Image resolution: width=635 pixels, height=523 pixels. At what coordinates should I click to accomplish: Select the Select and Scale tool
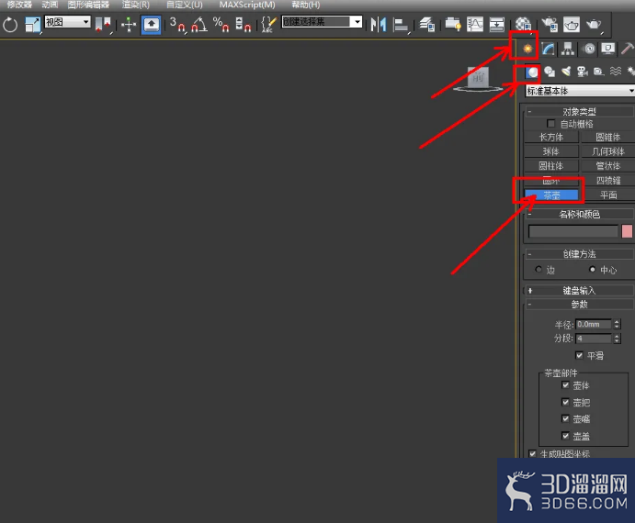(32, 25)
